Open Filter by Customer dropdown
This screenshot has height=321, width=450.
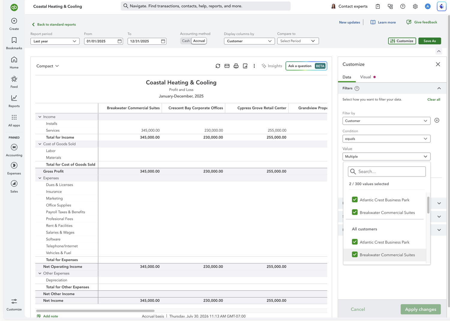tap(386, 121)
